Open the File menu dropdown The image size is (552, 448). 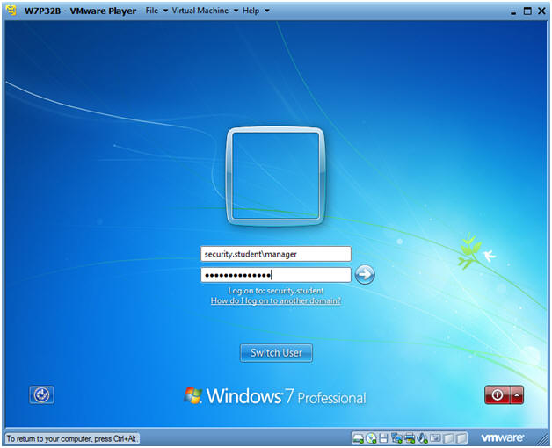(156, 11)
